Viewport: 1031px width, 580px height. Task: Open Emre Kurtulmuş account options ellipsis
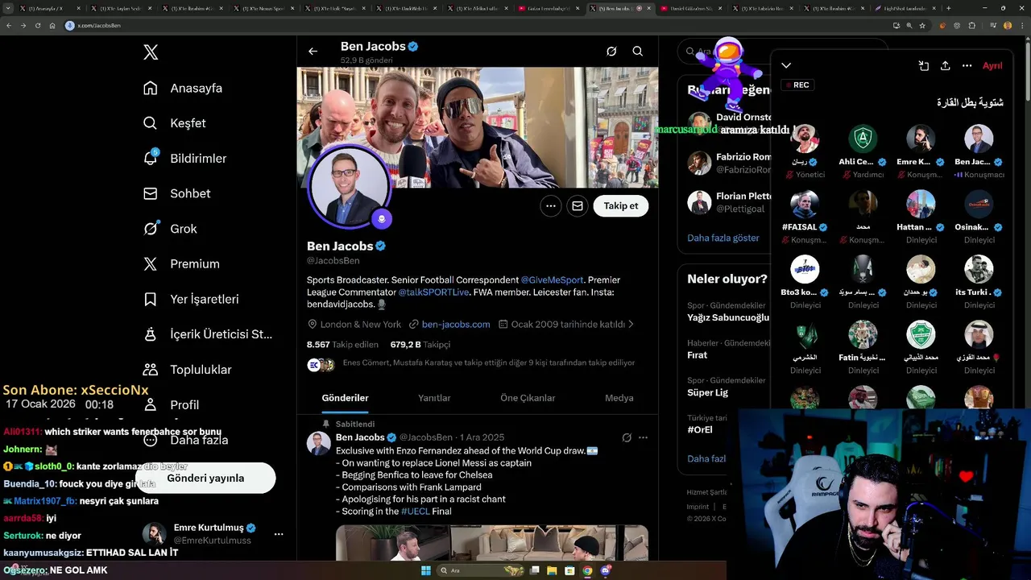click(x=279, y=534)
